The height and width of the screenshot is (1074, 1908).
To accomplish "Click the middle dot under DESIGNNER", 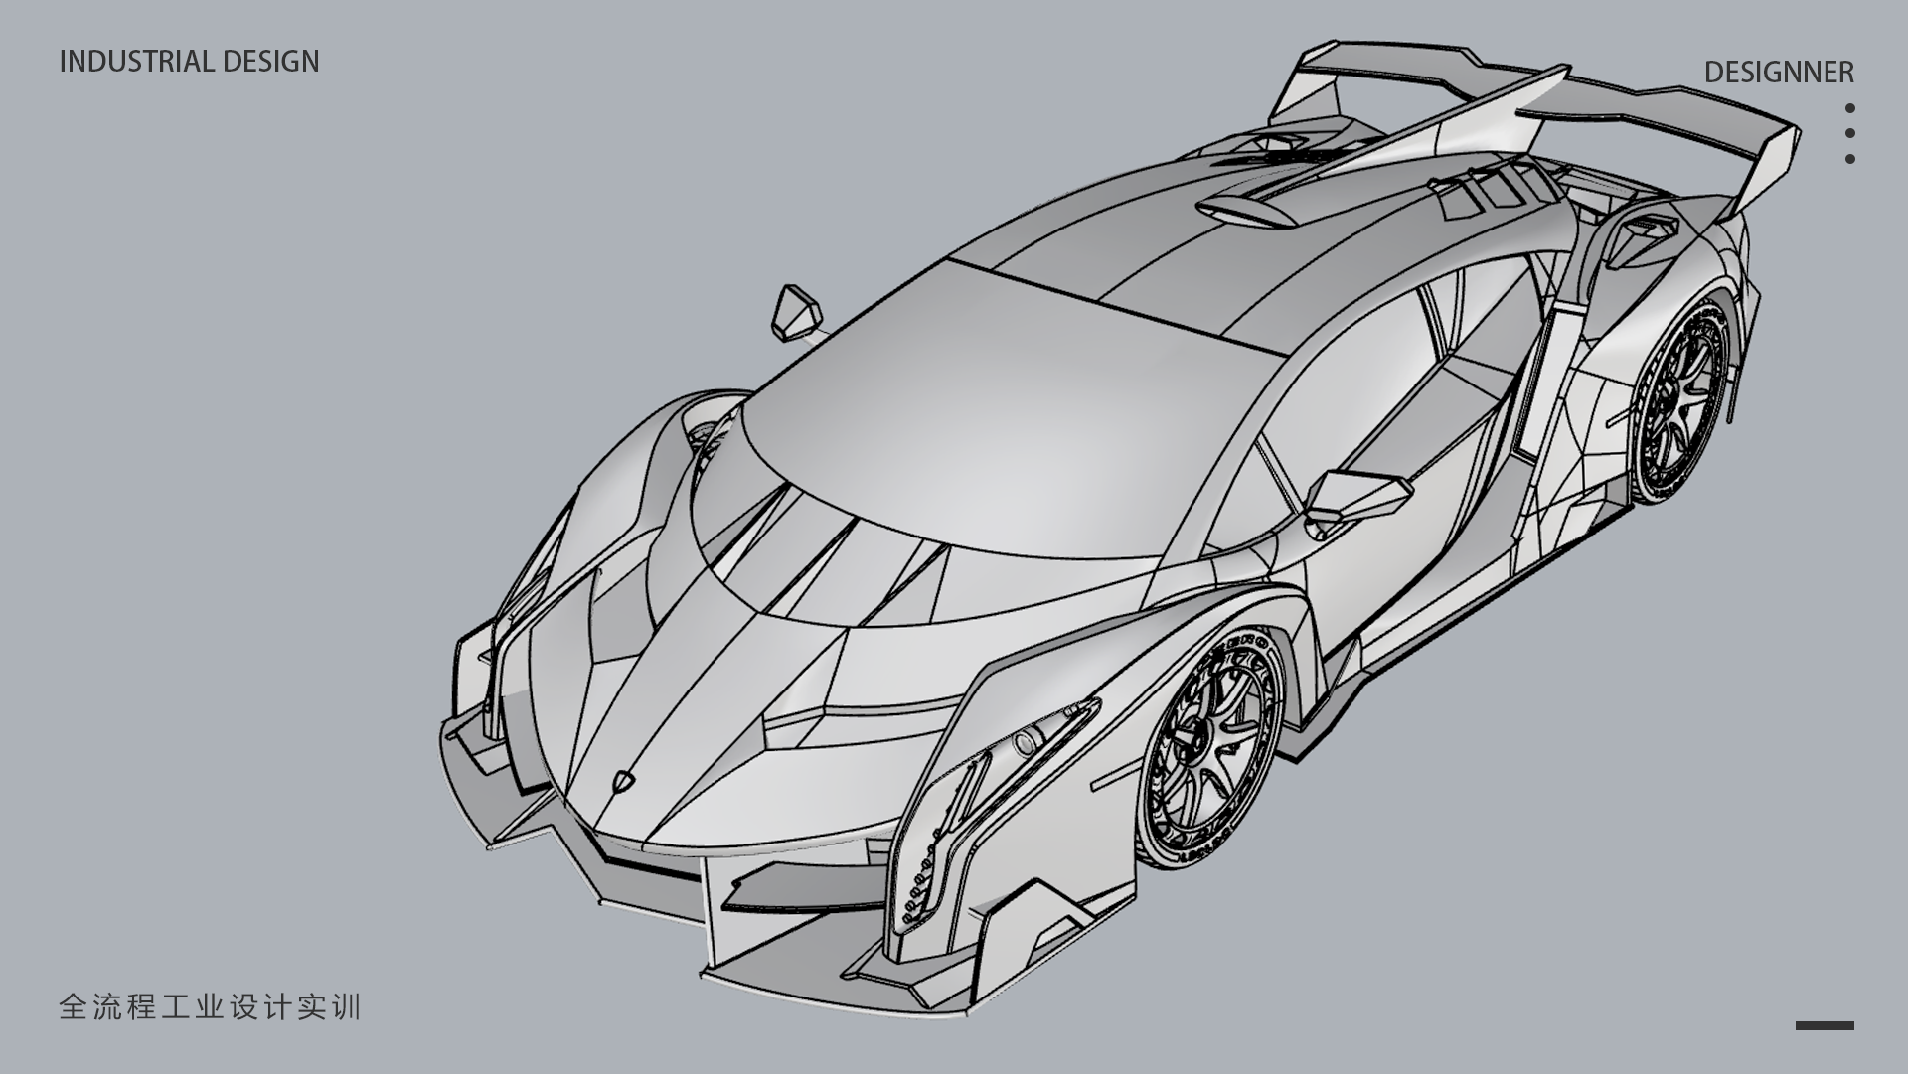I will coord(1849,133).
